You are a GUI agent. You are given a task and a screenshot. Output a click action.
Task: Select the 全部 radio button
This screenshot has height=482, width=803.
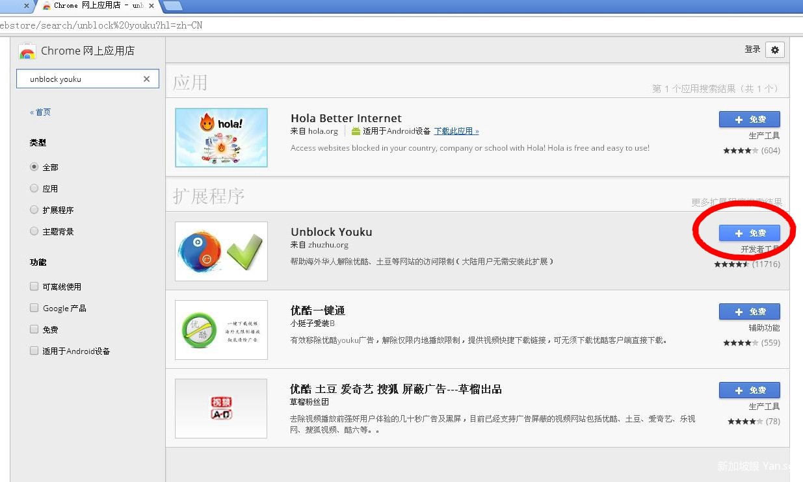[x=34, y=167]
